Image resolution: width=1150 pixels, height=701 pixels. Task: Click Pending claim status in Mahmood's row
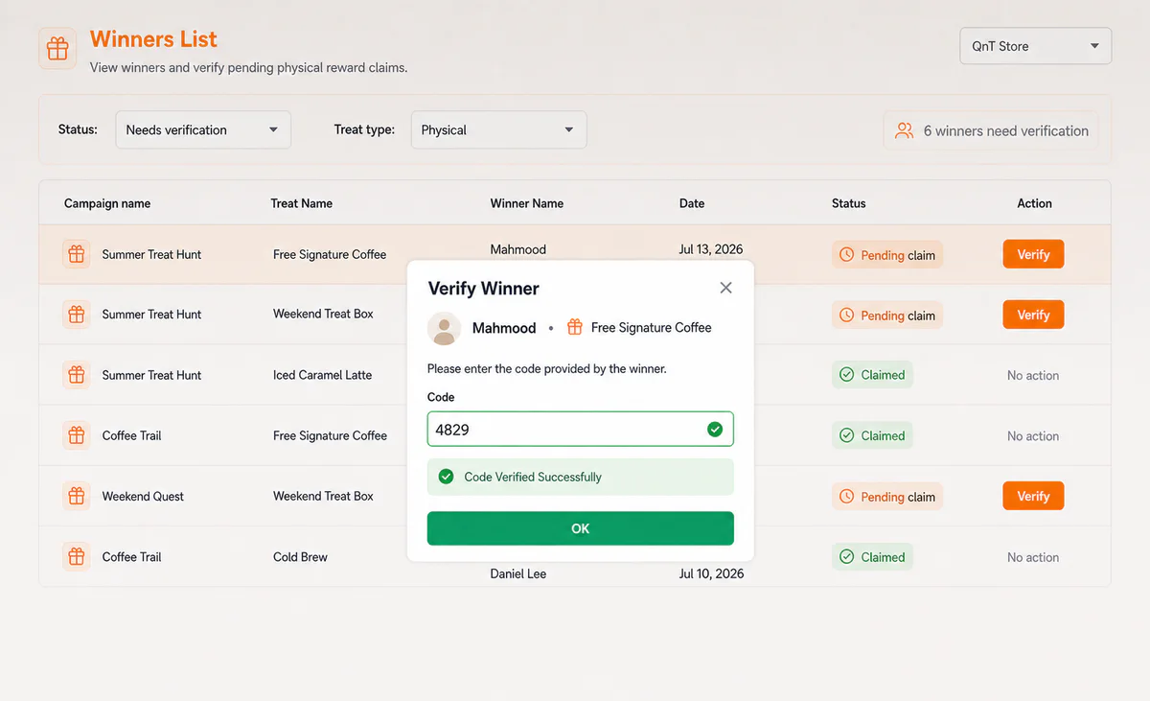tap(887, 255)
